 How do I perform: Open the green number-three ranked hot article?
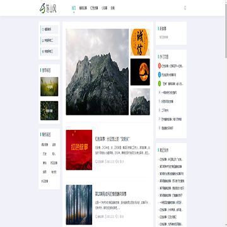click(172, 84)
